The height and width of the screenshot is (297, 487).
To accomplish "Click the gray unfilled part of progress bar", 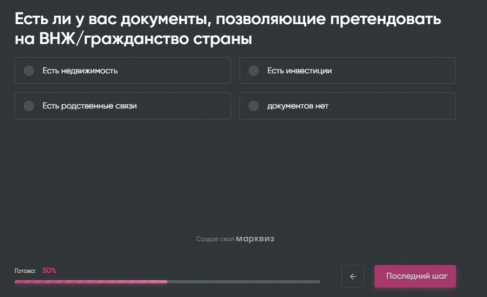I will (243, 281).
